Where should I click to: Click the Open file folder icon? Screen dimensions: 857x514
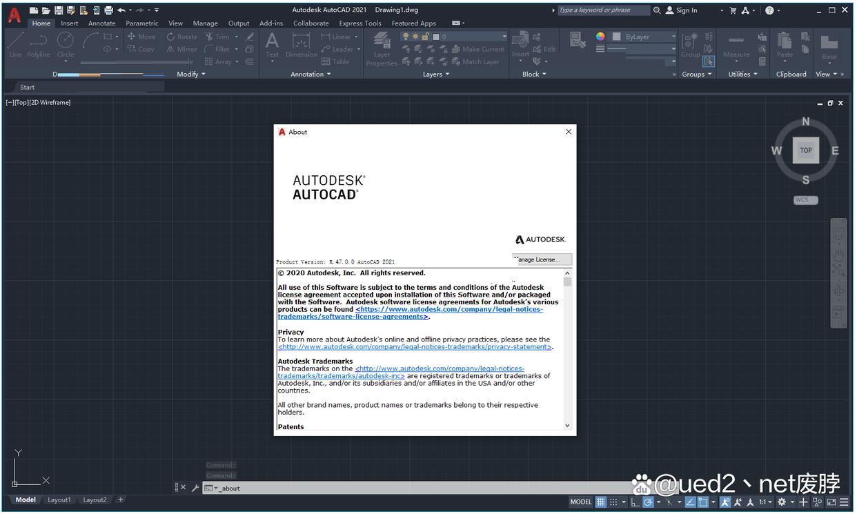(x=46, y=10)
